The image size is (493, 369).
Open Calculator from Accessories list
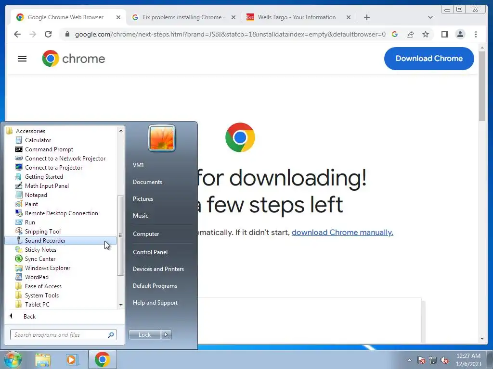(x=38, y=140)
